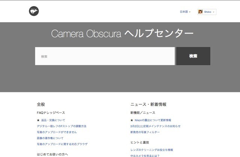Expand the Shoko user menu arrow
The image size is (240, 157).
tap(213, 12)
